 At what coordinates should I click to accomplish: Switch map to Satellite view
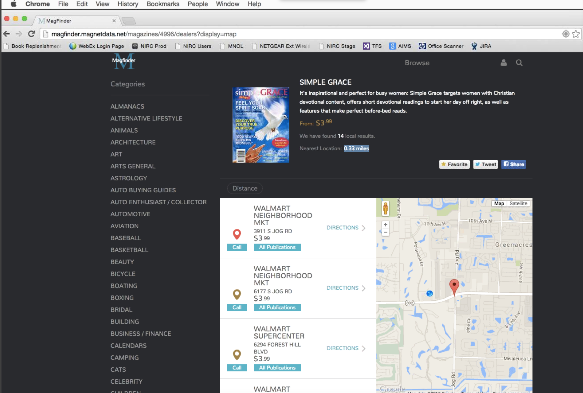[518, 203]
